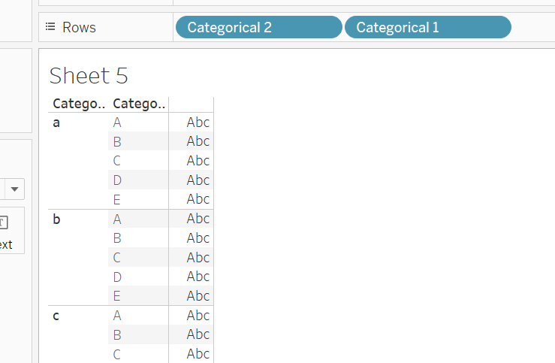The height and width of the screenshot is (363, 555).
Task: Click member C under group a
Action: click(x=117, y=160)
